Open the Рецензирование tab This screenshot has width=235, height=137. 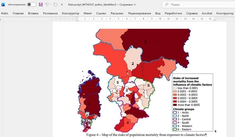click(x=140, y=13)
